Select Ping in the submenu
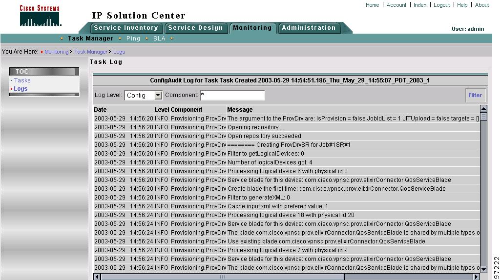This screenshot has width=501, height=280. click(x=133, y=39)
